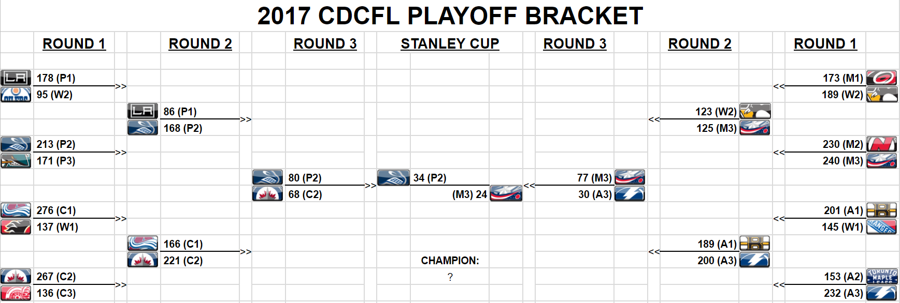Click the 34 (P2) score cell
The width and height of the screenshot is (900, 303).
coord(430,178)
